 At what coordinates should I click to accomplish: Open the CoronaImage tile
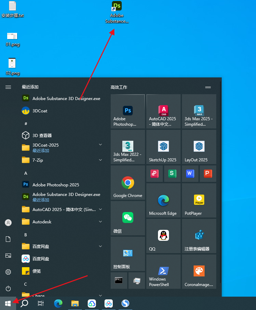pyautogui.click(x=199, y=271)
